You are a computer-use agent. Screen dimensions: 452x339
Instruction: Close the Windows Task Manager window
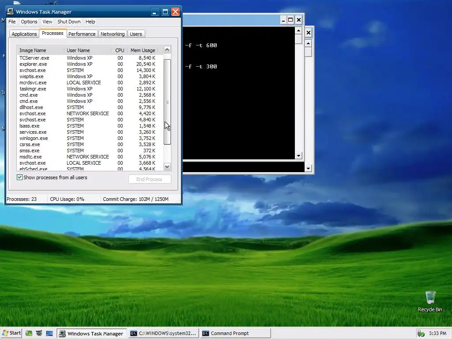click(175, 12)
